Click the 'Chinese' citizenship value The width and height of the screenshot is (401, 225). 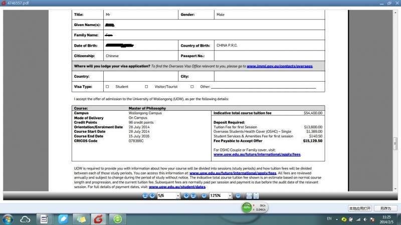pyautogui.click(x=112, y=56)
